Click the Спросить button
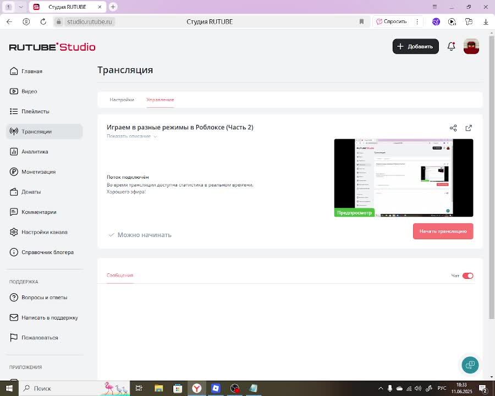This screenshot has height=396, width=495. coord(392,22)
